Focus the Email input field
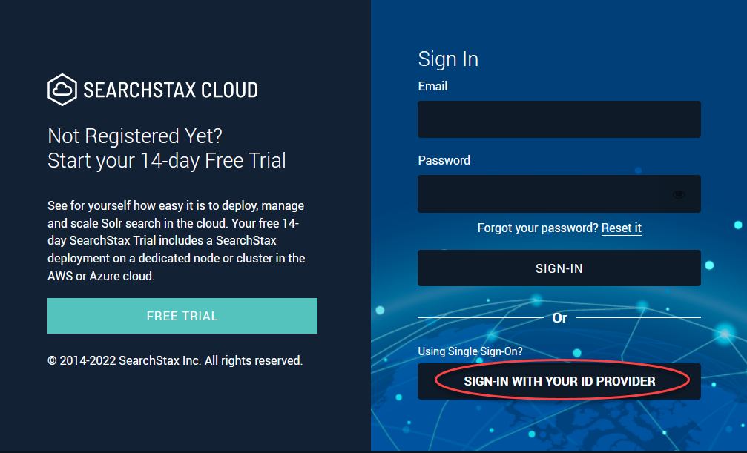 click(x=559, y=119)
